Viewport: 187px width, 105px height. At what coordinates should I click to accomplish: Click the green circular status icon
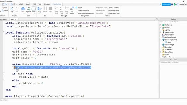tap(175, 4)
